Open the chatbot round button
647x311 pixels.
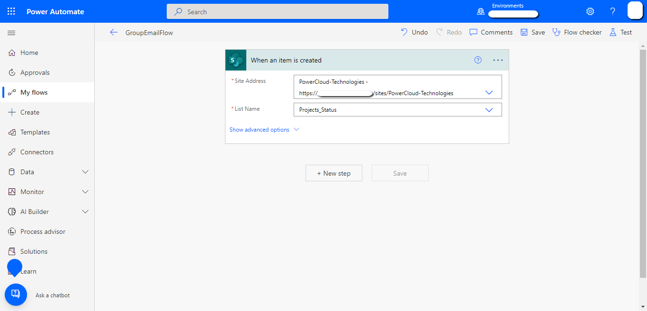(16, 294)
